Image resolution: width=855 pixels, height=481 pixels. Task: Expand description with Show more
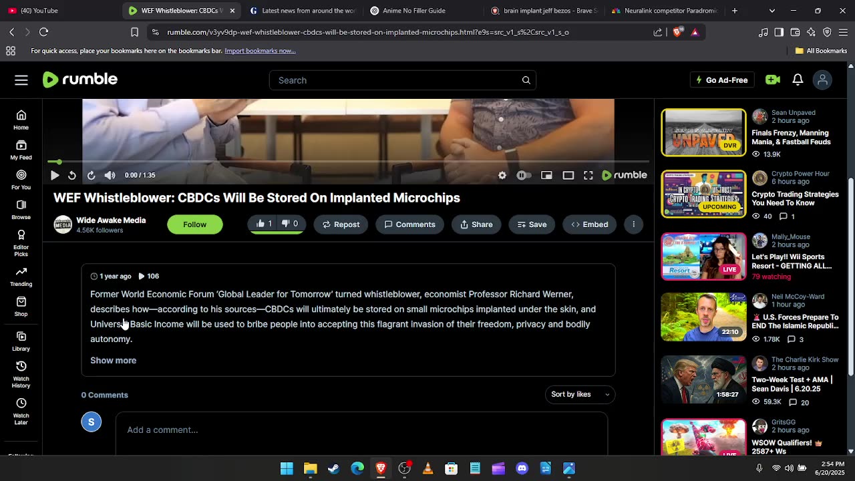pos(113,360)
